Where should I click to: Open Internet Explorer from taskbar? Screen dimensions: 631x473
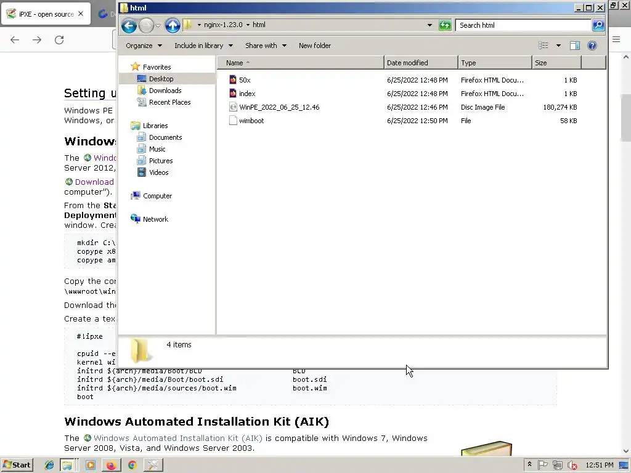pyautogui.click(x=49, y=465)
